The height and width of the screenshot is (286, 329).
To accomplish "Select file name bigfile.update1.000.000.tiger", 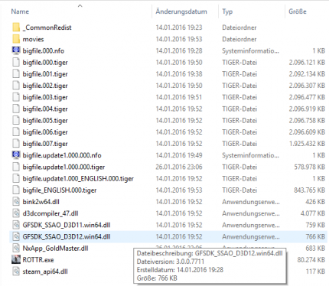I will point(64,167).
